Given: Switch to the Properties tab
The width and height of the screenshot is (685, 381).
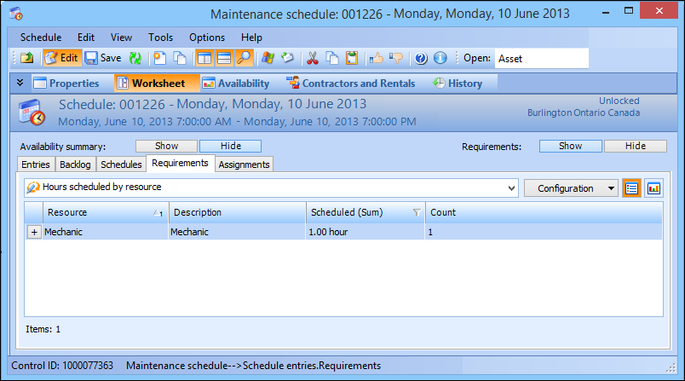Looking at the screenshot, I should [x=66, y=83].
